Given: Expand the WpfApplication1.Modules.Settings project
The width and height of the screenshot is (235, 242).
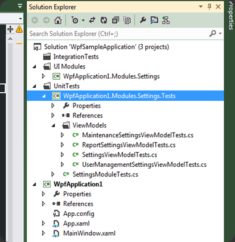Looking at the screenshot, I should pyautogui.click(x=43, y=76).
